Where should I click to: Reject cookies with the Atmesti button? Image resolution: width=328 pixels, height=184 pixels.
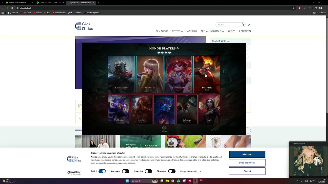click(247, 171)
